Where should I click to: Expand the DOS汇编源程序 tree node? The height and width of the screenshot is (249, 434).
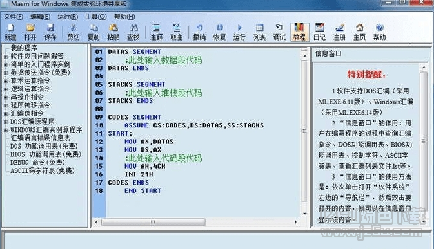(x=6, y=122)
